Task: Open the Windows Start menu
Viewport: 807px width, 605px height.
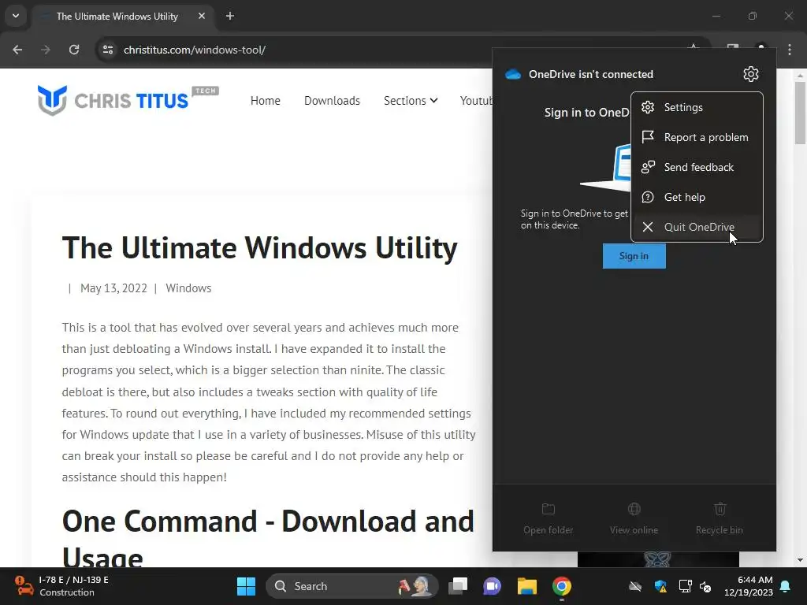Action: tap(246, 586)
